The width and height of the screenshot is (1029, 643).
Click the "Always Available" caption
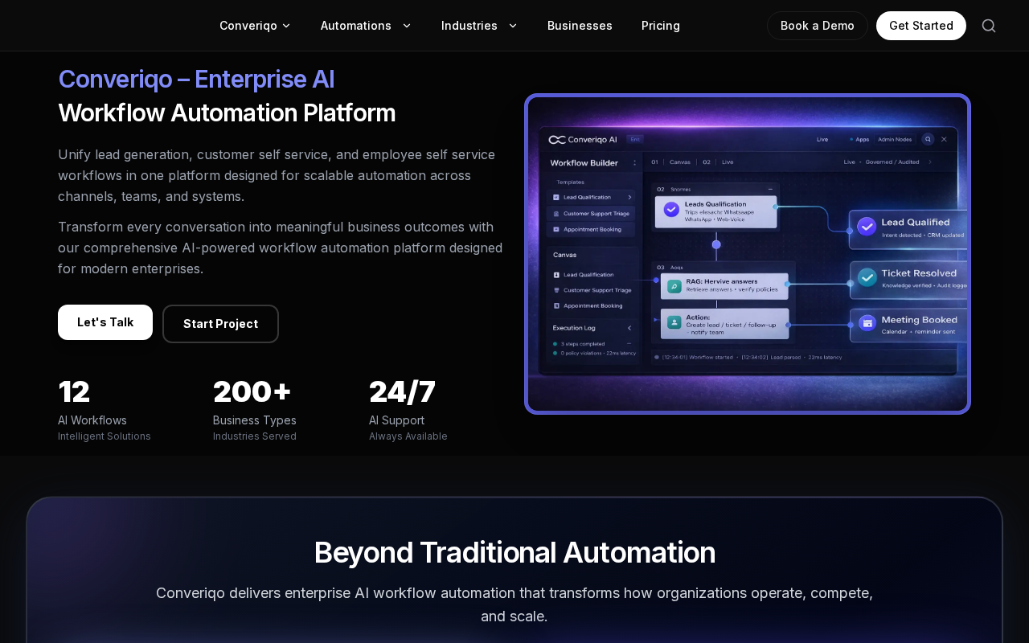click(408, 436)
